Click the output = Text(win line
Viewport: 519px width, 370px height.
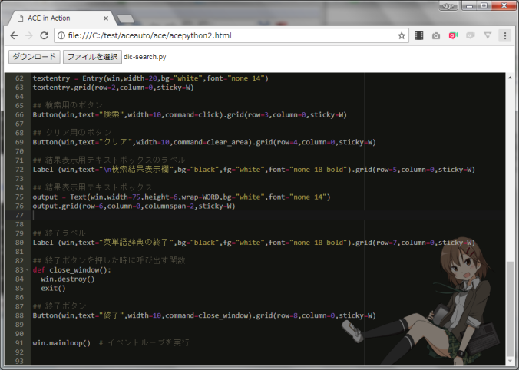pyautogui.click(x=181, y=197)
